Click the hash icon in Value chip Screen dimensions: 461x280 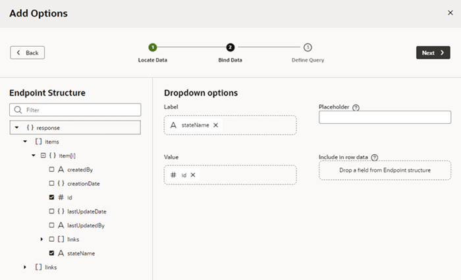tap(173, 175)
